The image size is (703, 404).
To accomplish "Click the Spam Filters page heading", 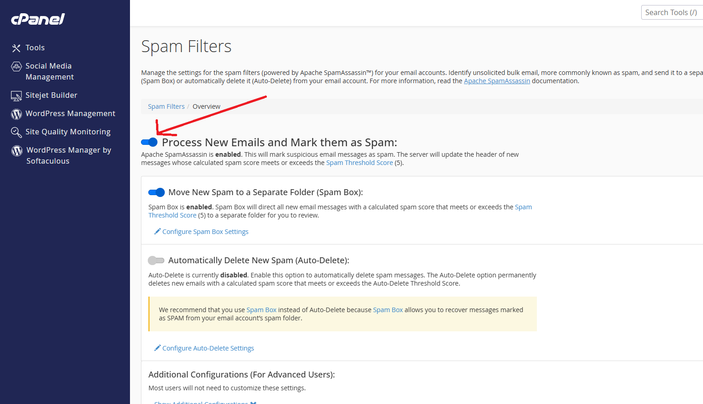I will [186, 47].
